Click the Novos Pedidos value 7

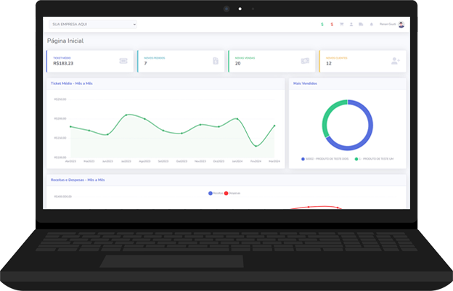coord(146,64)
